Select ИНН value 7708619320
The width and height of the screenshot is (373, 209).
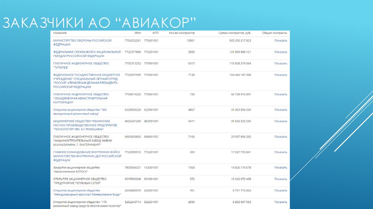pos(133,94)
